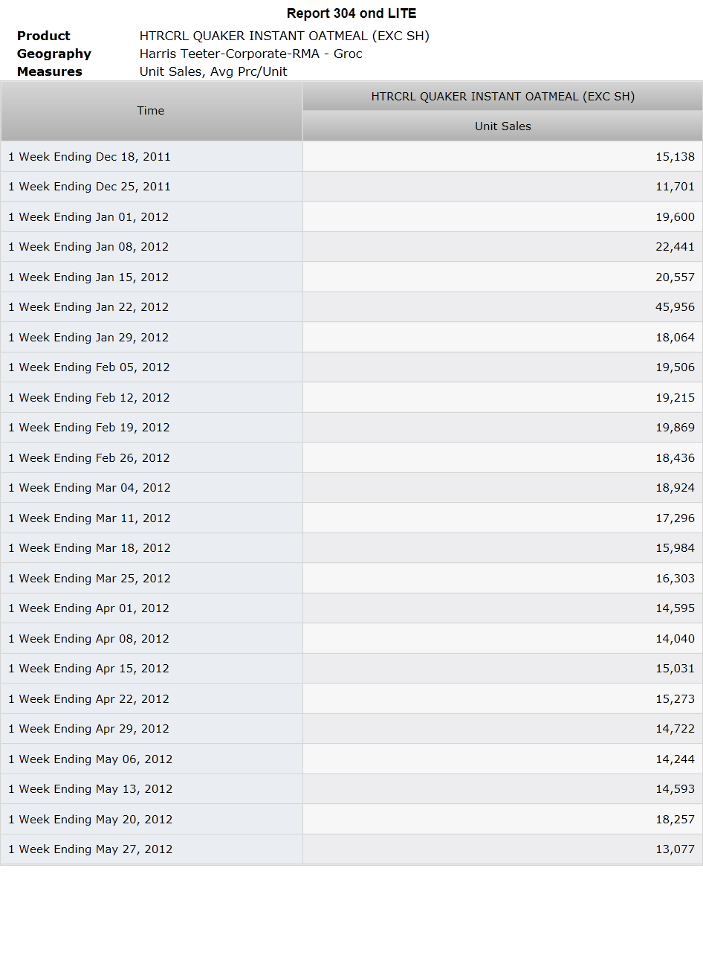703x955 pixels.
Task: Click the 14,040 unit sales cell
Action: (x=502, y=638)
